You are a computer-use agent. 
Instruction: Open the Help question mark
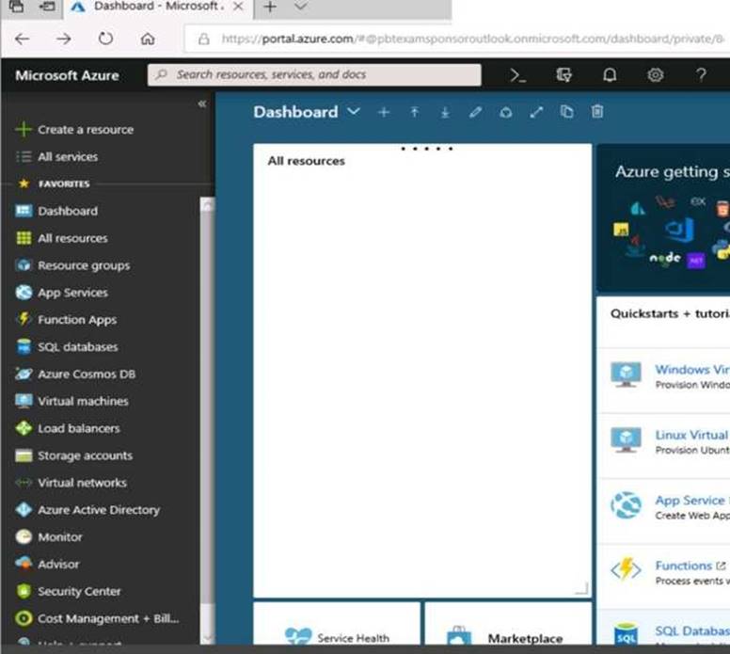pyautogui.click(x=701, y=75)
